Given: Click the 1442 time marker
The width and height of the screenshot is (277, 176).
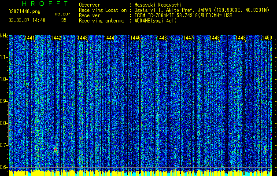Looking at the screenshot, I should coord(56,38).
